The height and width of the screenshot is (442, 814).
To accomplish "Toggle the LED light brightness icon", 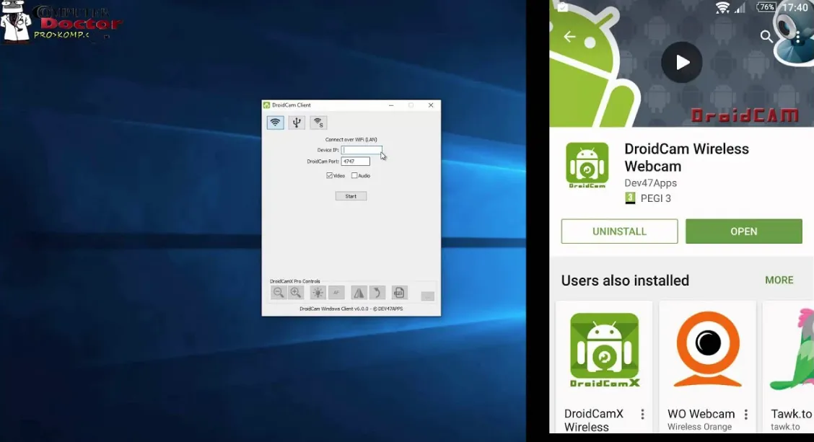I will (318, 293).
